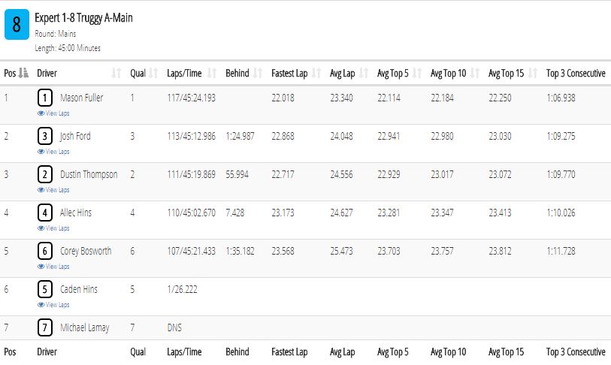Sort by Avg Top 15 column arrows
This screenshot has width=611, height=365.
tap(533, 73)
